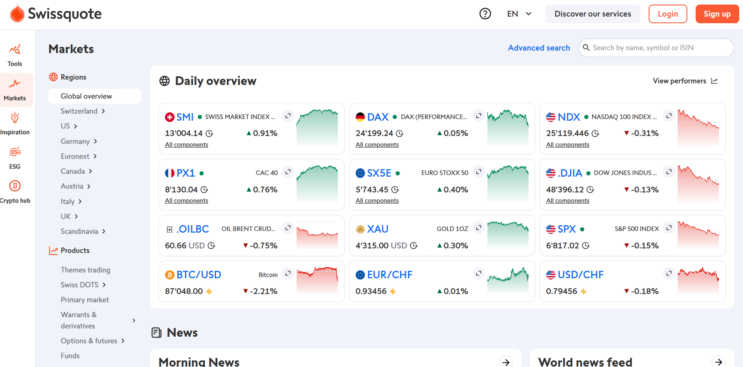
Task: Open the ESG section
Action: [x=15, y=158]
